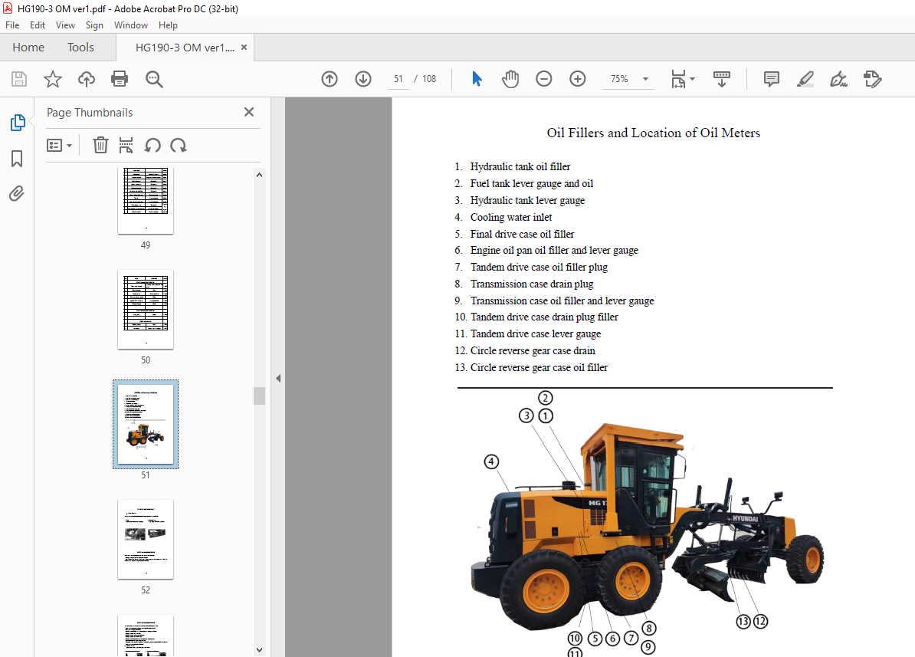This screenshot has width=915, height=657.
Task: Click the Read mode keyboard icon
Action: 722,79
